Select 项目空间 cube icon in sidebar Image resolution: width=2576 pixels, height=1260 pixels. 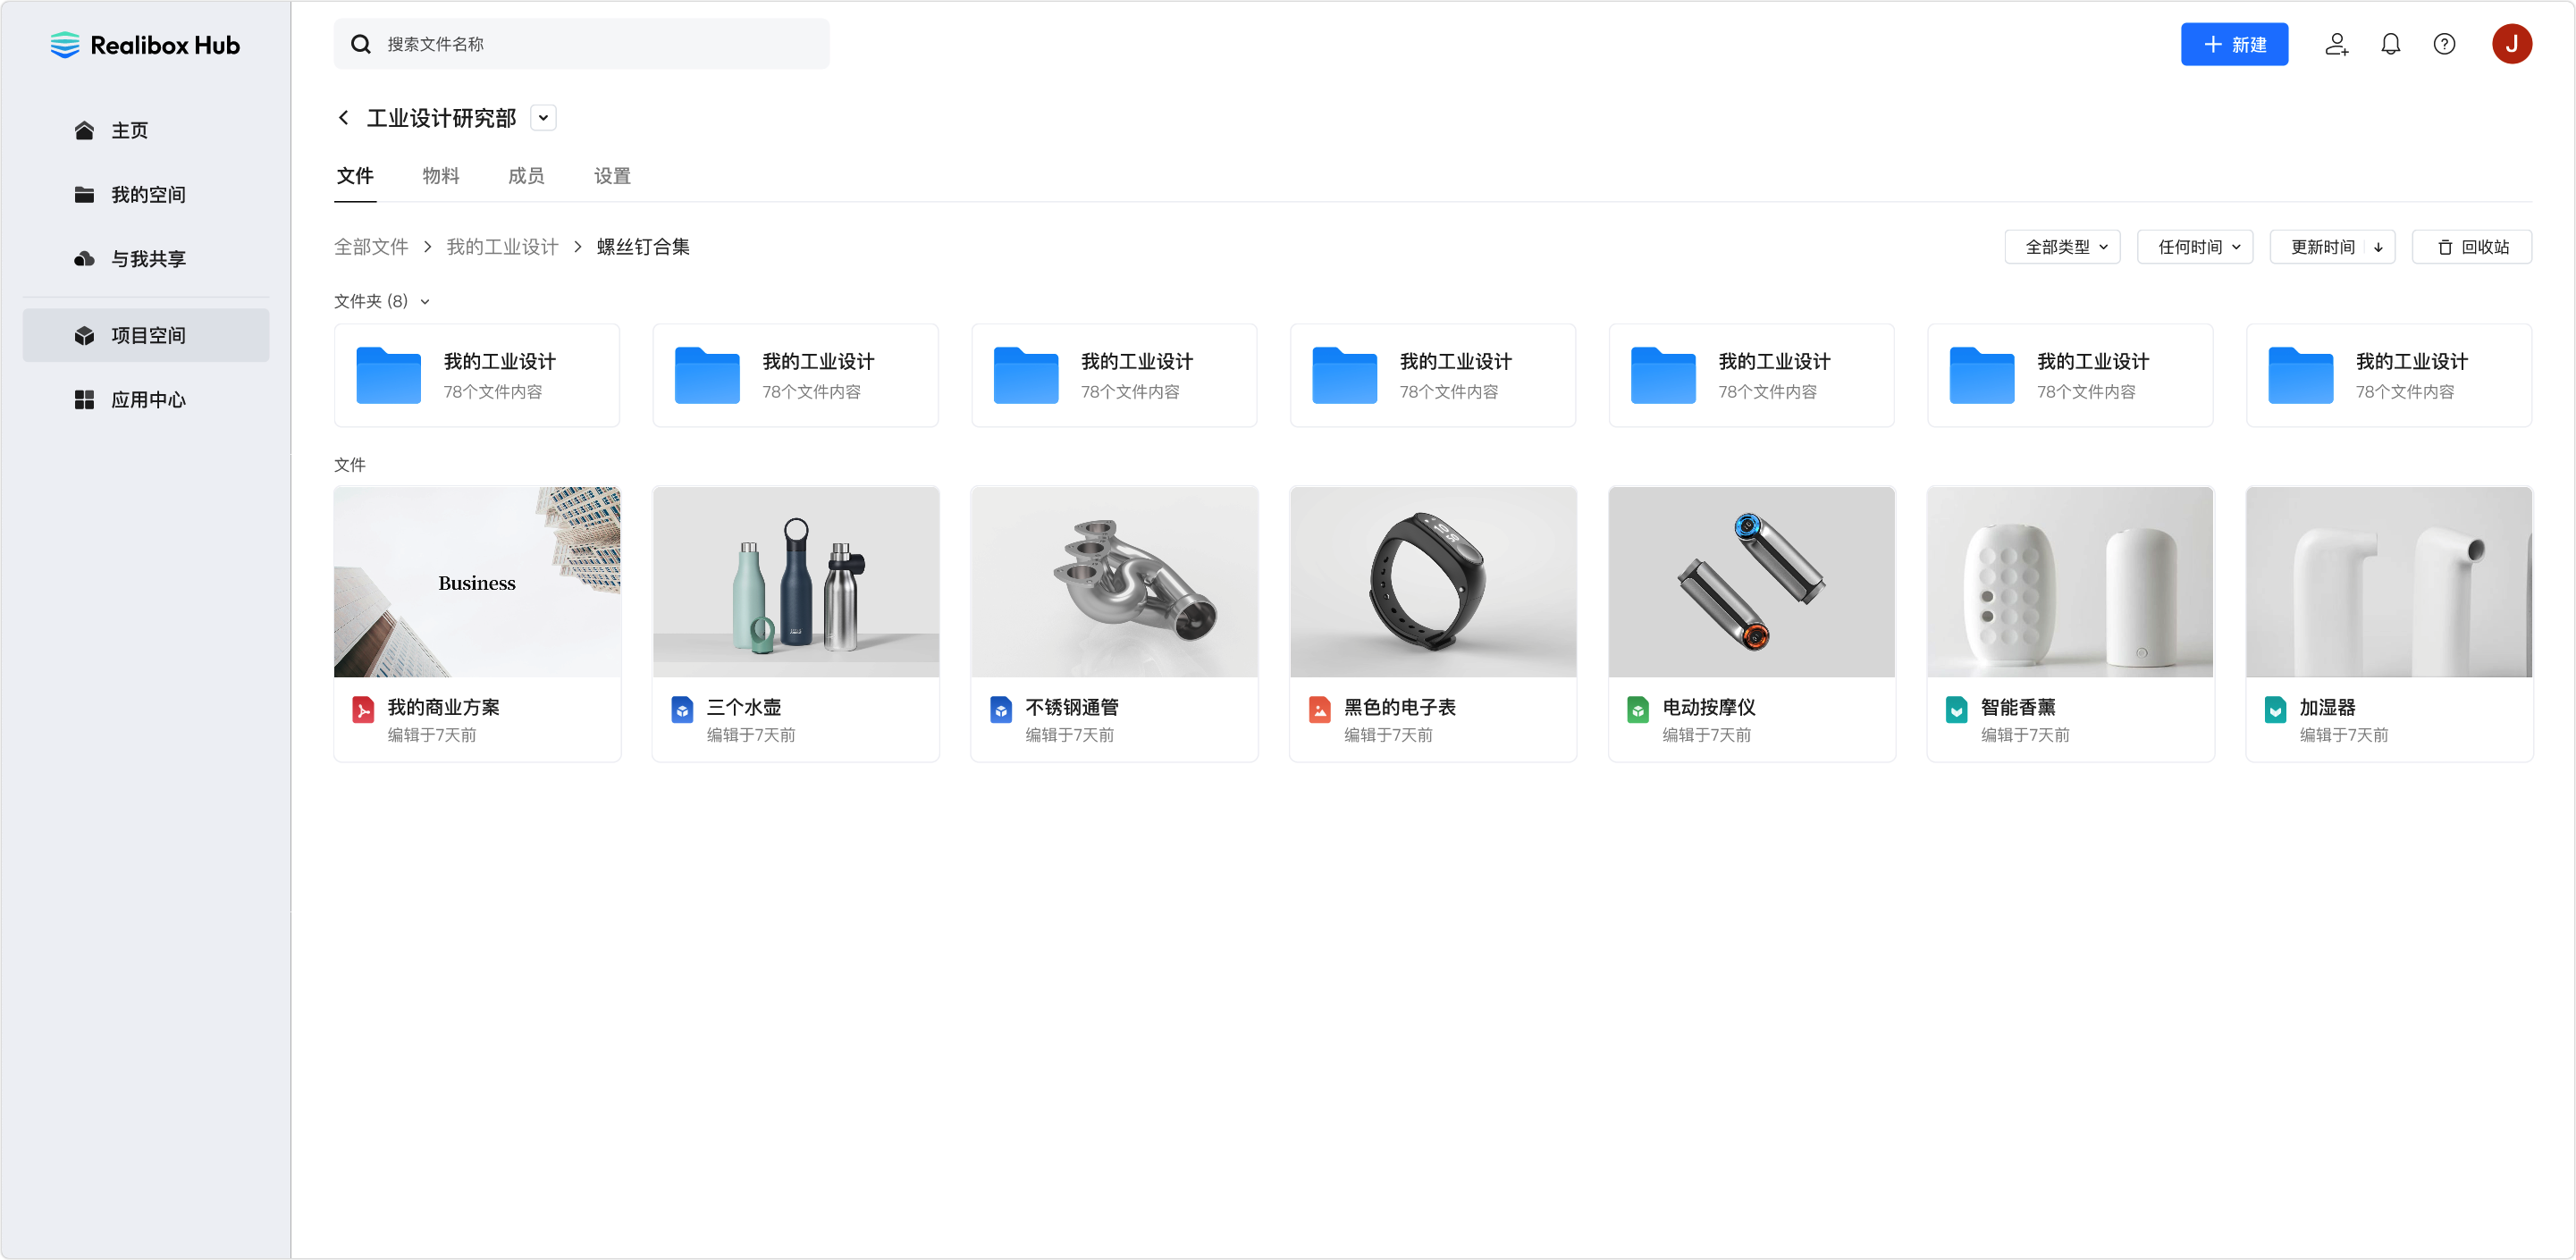[84, 336]
